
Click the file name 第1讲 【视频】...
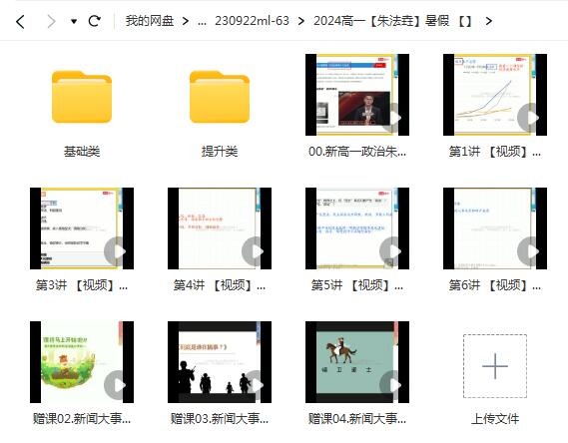[495, 152]
